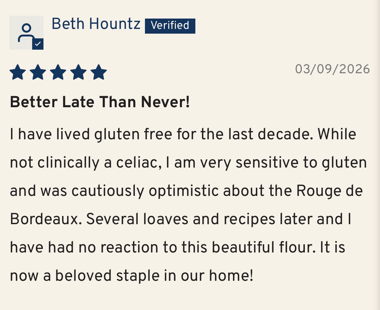Click the Verified badge label
This screenshot has width=380, height=310.
tap(170, 26)
